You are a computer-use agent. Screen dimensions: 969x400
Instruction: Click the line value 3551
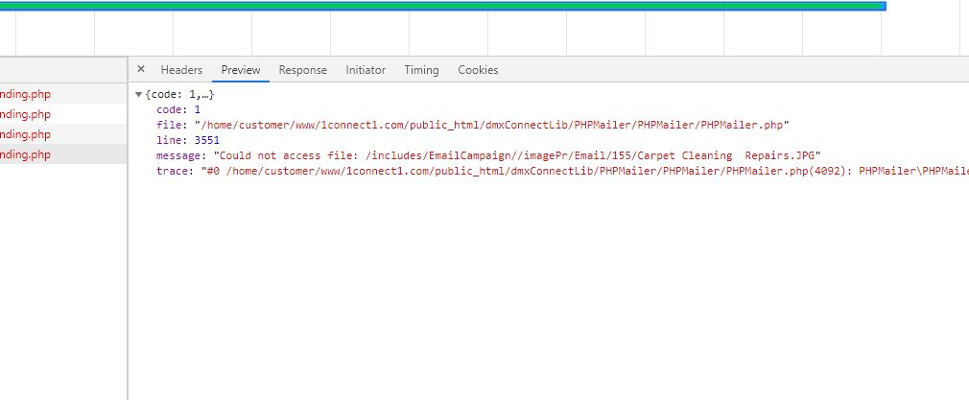[206, 140]
